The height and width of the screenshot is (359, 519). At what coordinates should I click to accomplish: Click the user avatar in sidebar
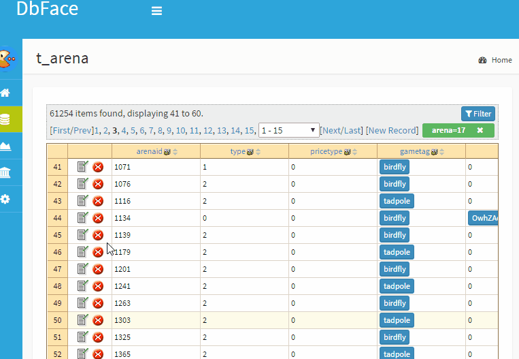coord(7,59)
